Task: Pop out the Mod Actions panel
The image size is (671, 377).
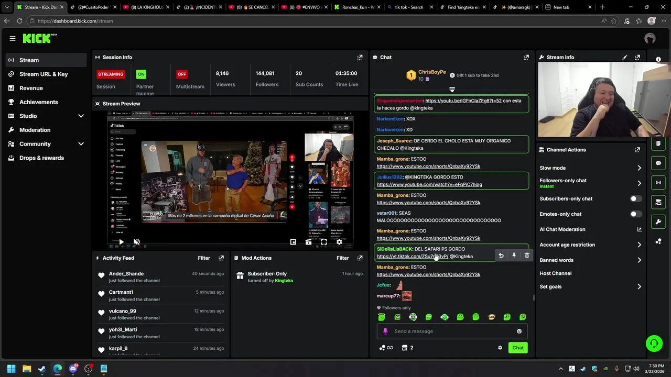Action: pos(360,258)
